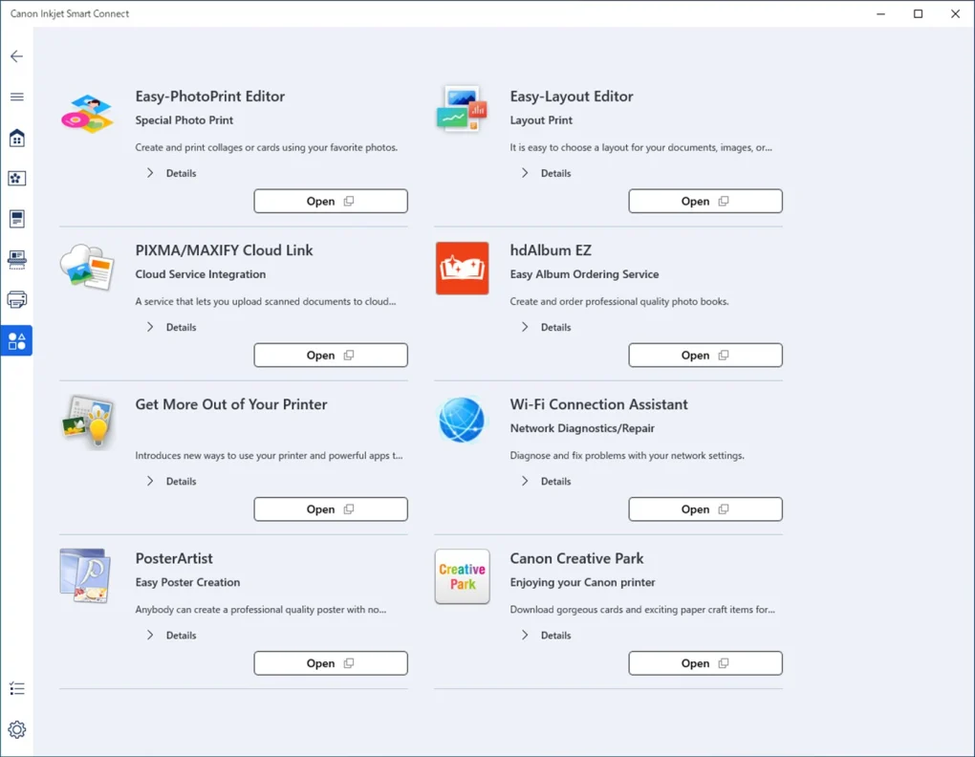Image resolution: width=975 pixels, height=757 pixels.
Task: Show Details for Wi-Fi Connection Assistant
Action: 546,481
